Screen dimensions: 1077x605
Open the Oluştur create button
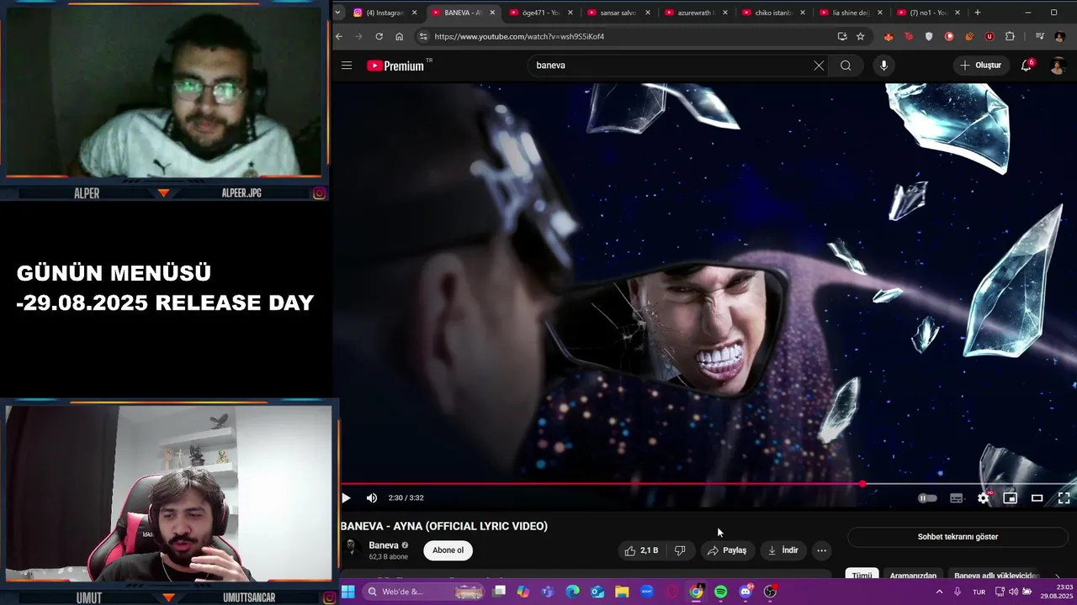coord(981,66)
